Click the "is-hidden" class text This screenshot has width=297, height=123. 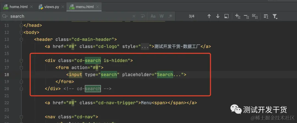116,61
